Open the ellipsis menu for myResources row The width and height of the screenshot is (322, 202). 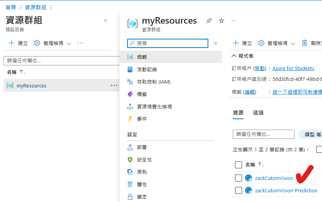[114, 85]
